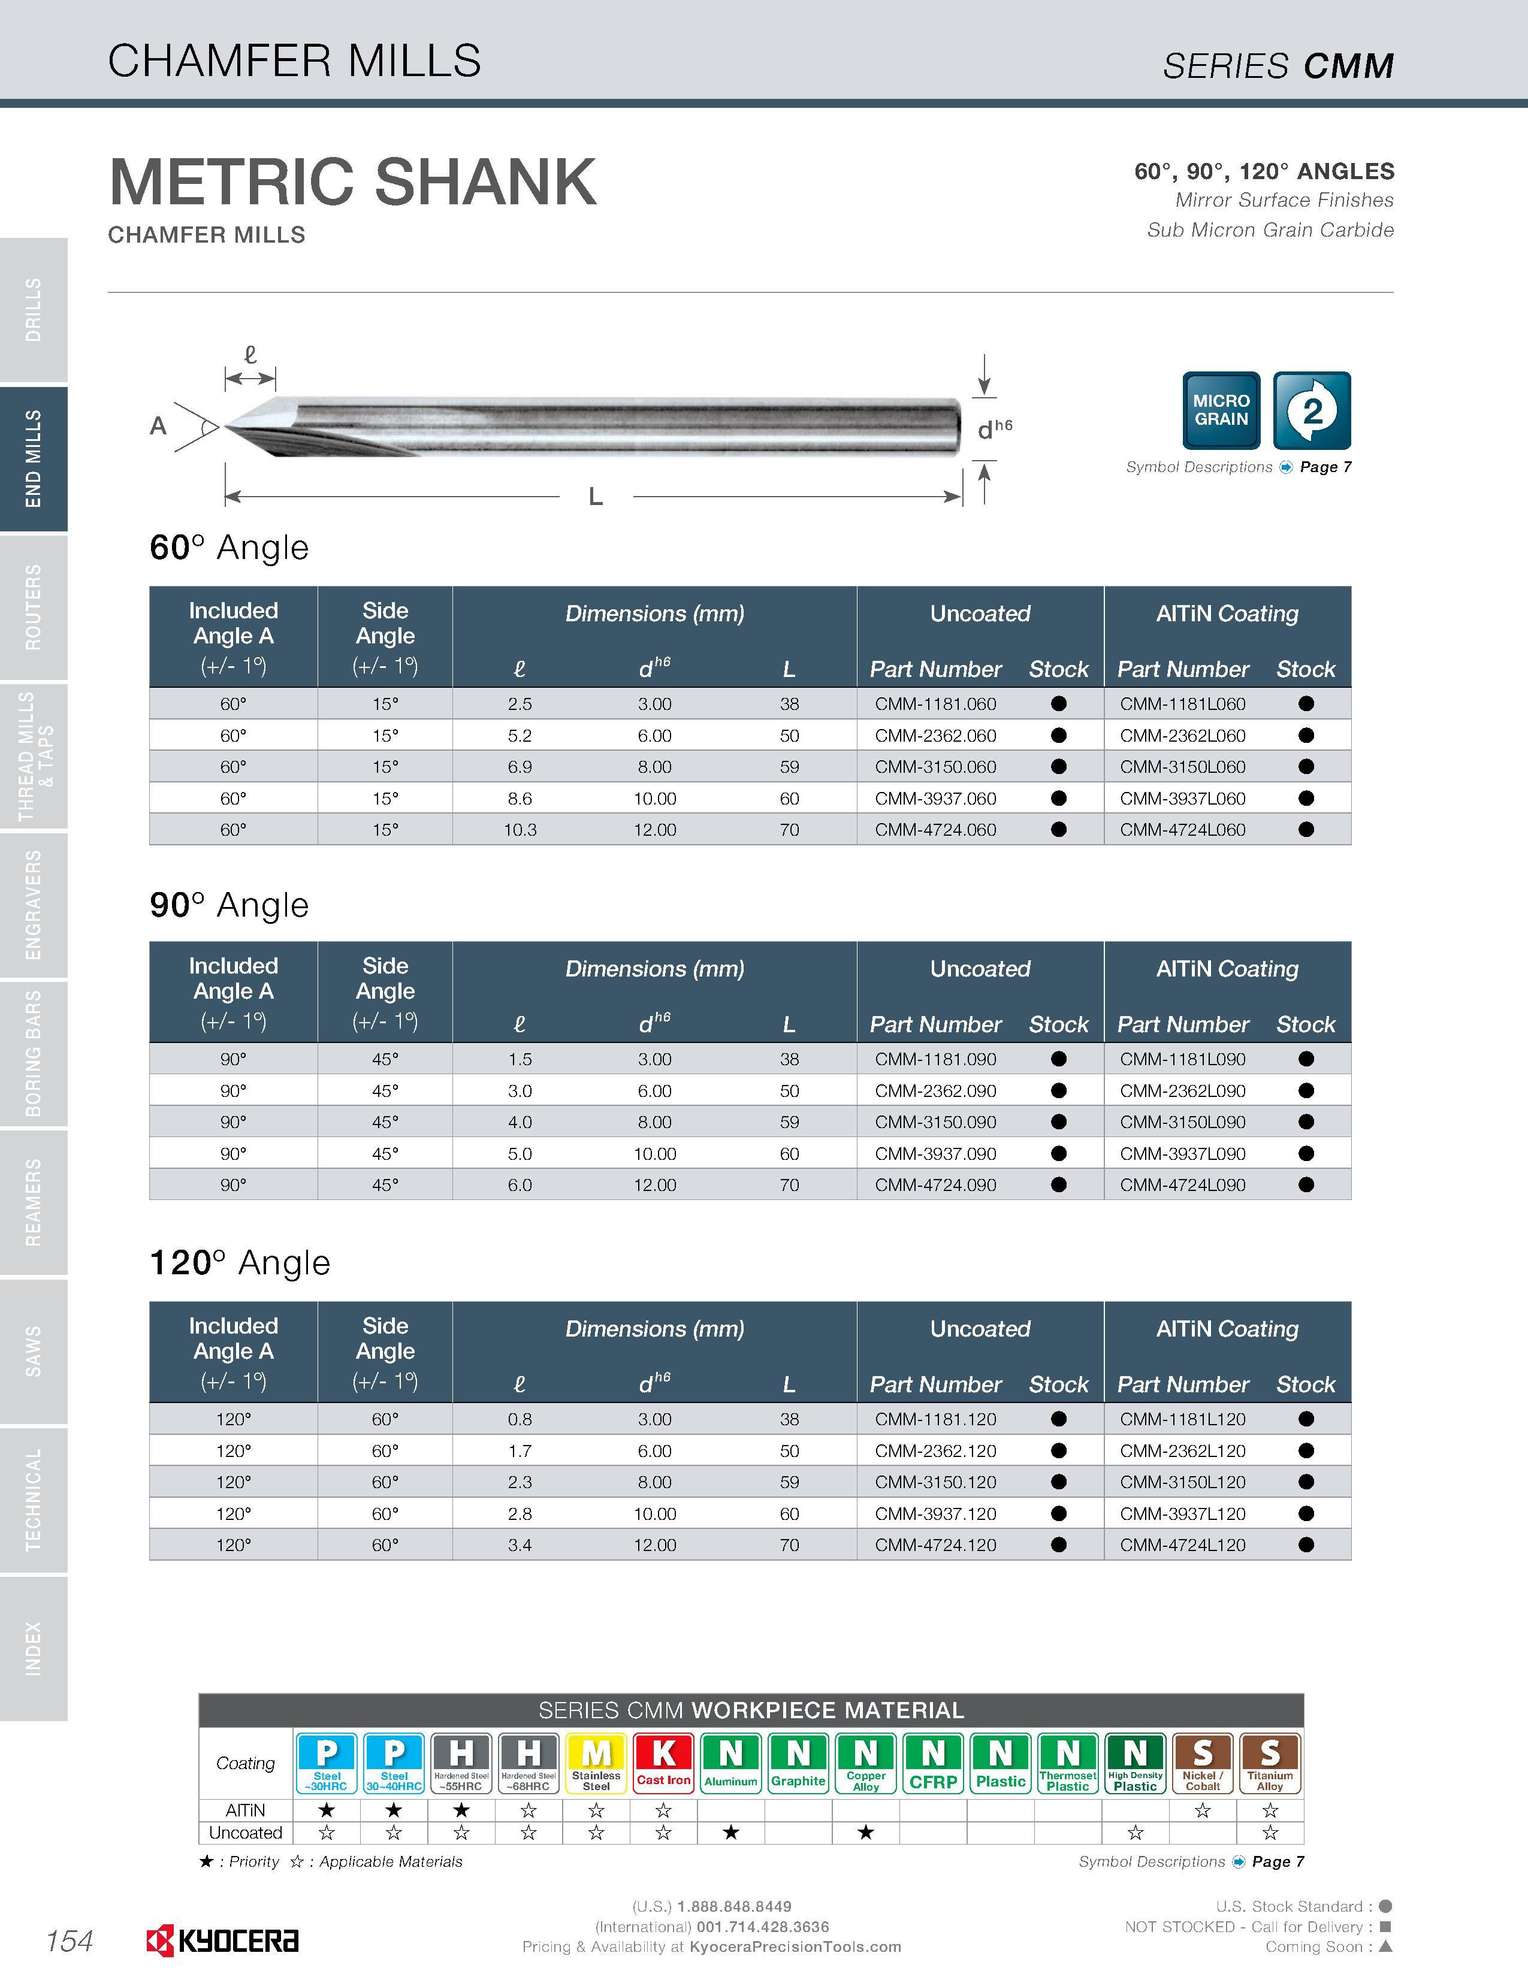Click the chamfer mill diagram image

click(593, 427)
